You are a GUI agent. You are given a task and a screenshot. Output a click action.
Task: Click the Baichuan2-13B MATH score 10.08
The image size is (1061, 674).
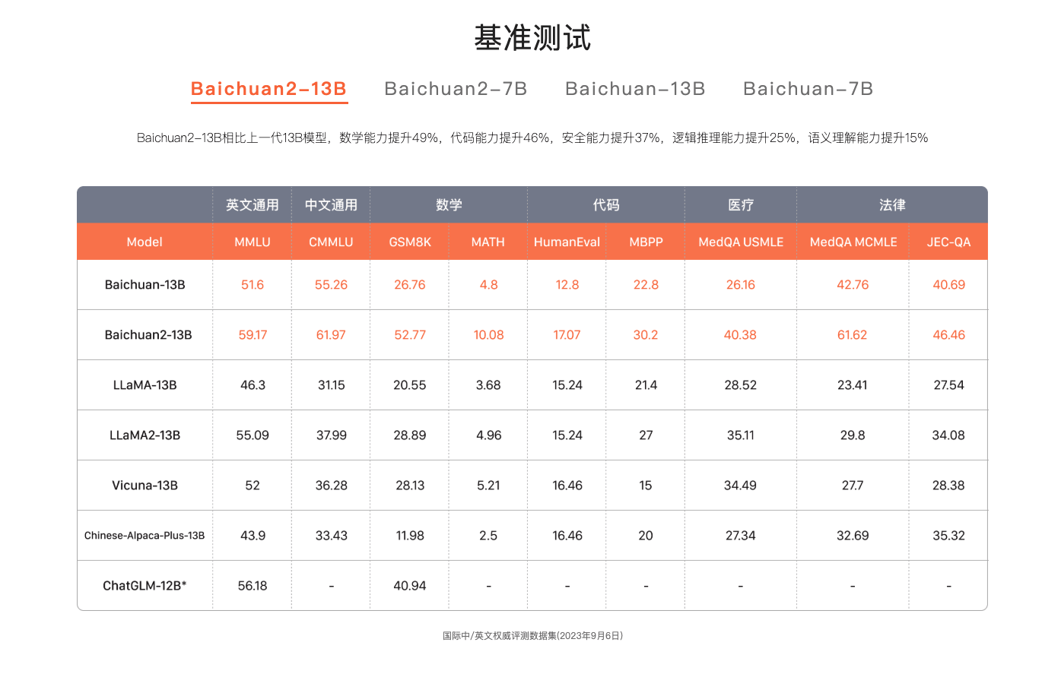pyautogui.click(x=488, y=335)
